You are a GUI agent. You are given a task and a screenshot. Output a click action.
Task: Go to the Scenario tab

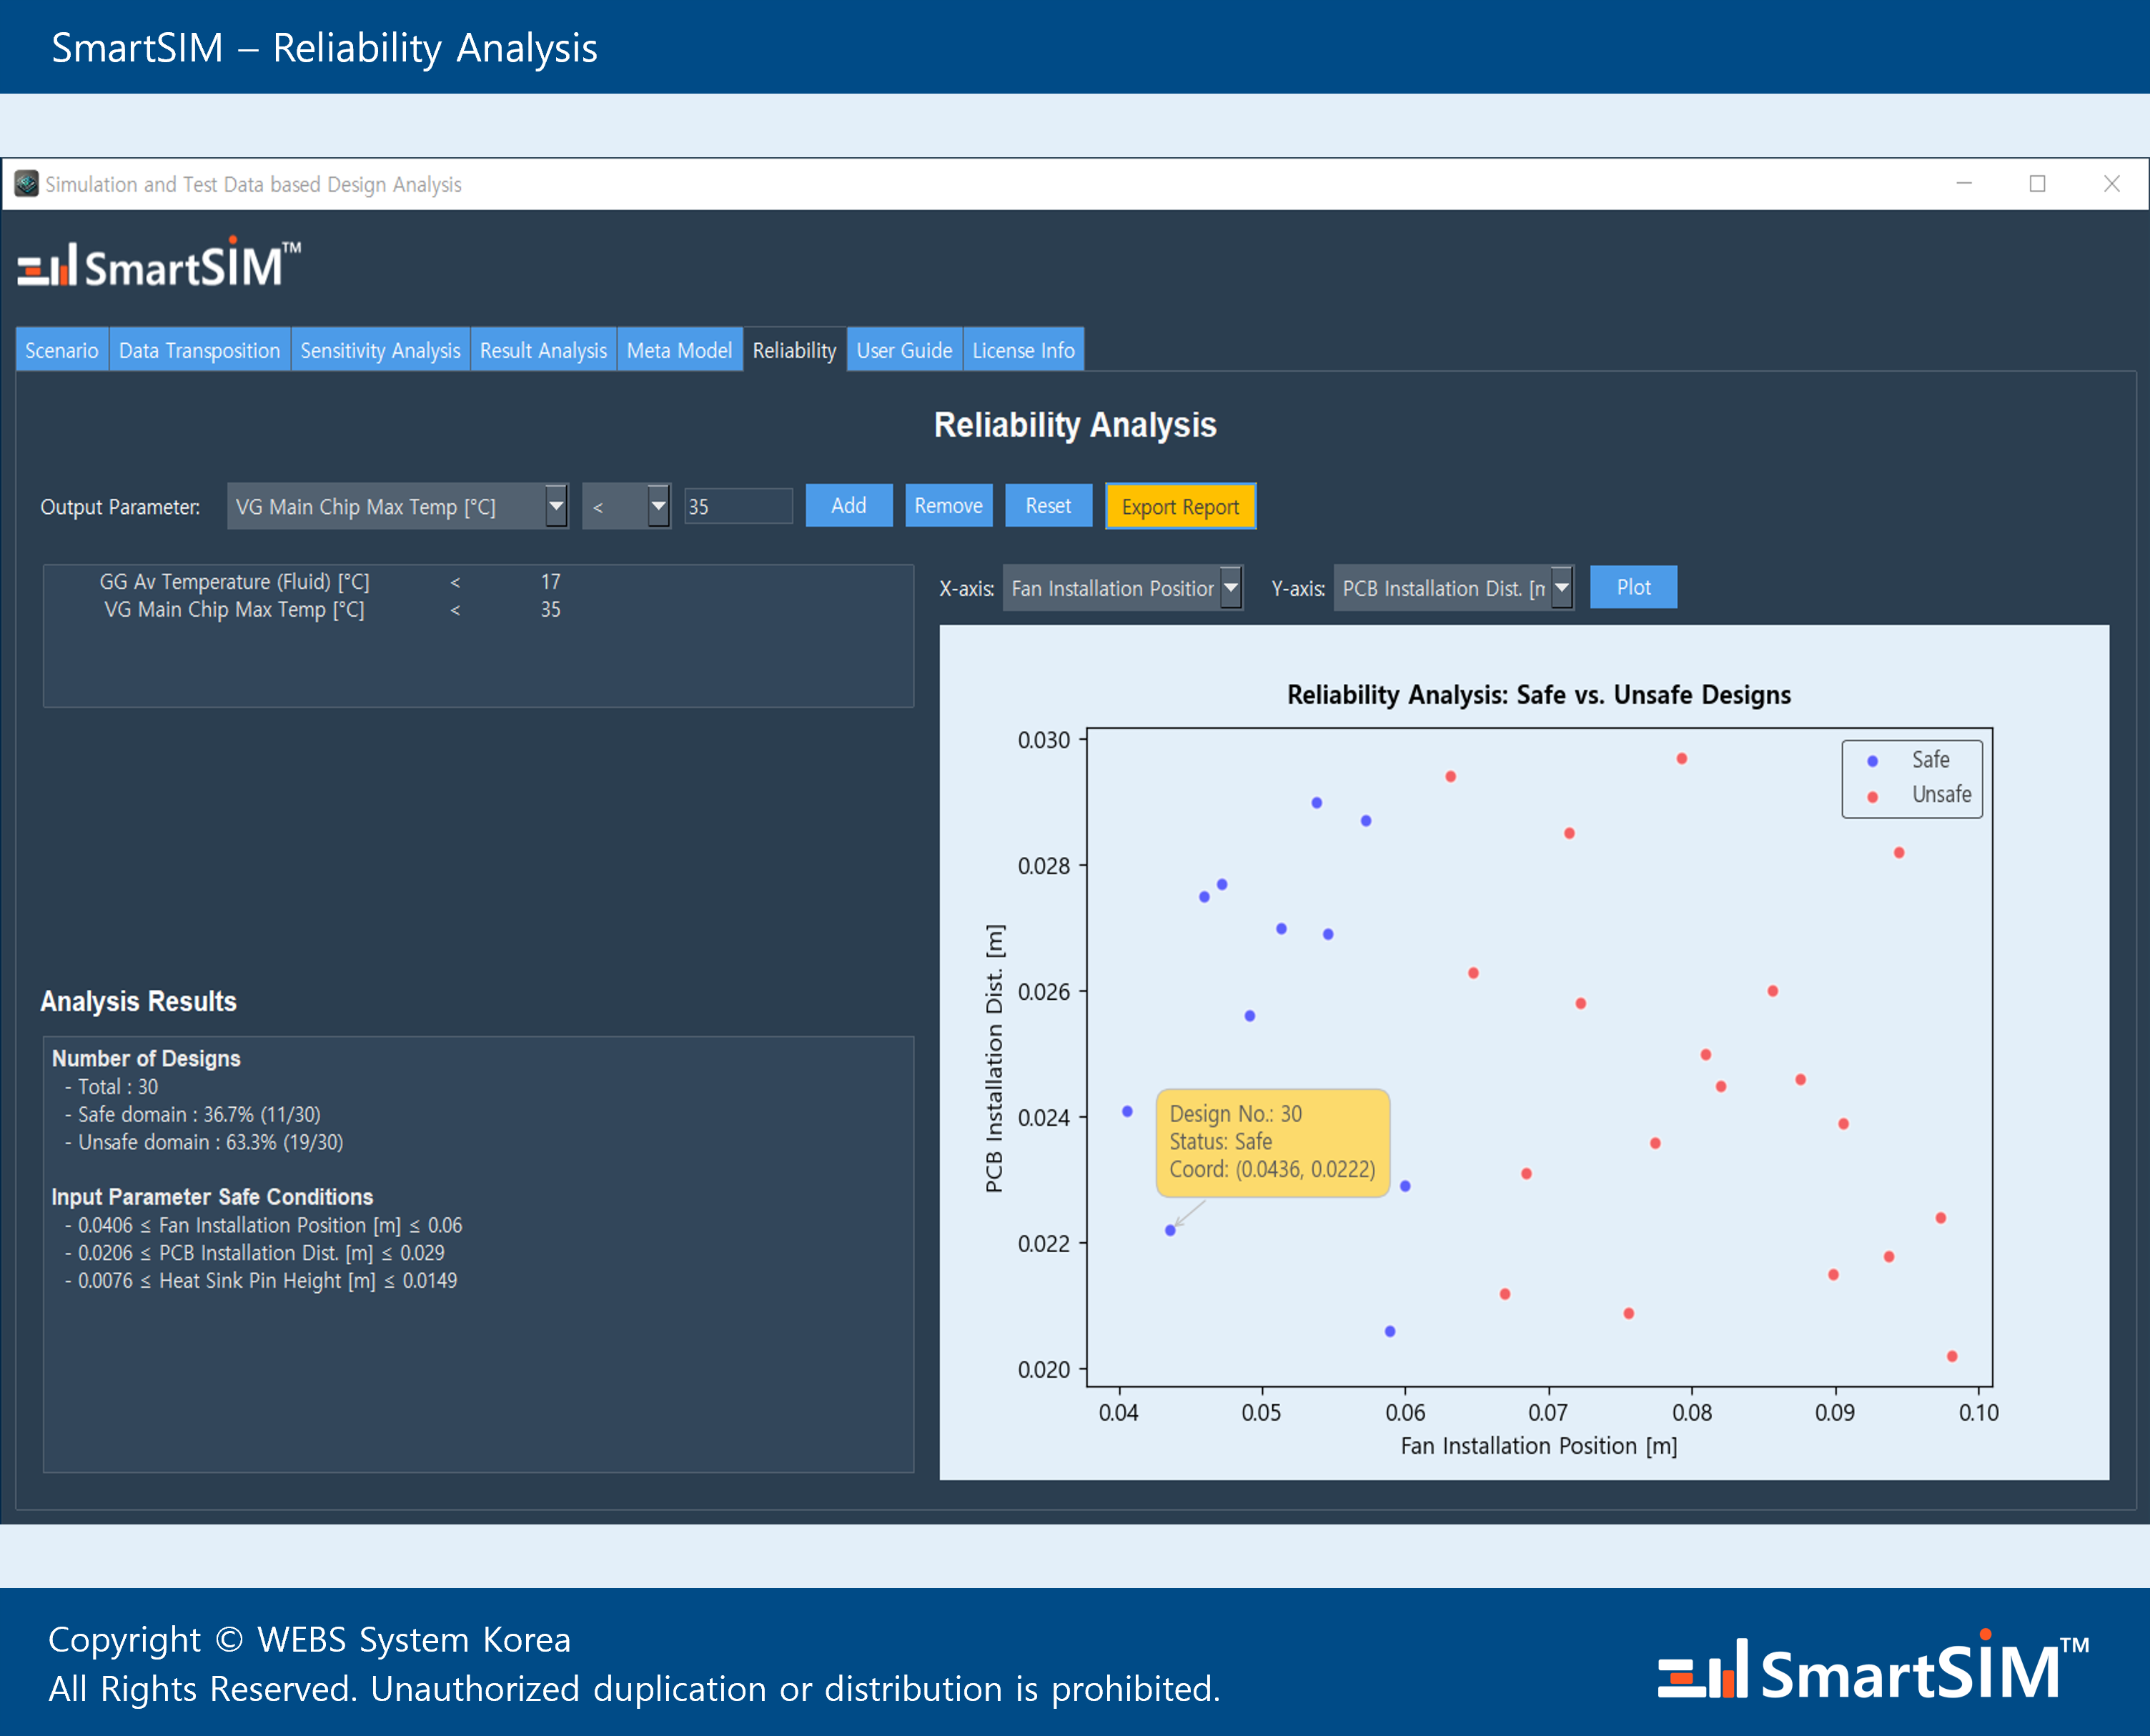[x=62, y=351]
